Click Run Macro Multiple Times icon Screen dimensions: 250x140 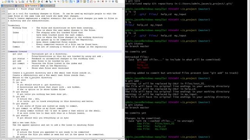(113, 2)
